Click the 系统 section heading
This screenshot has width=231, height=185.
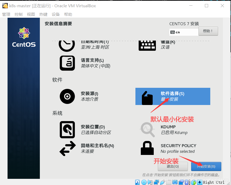pyautogui.click(x=57, y=113)
